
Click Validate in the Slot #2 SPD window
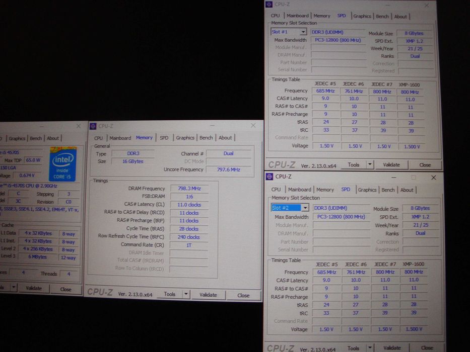392,348
